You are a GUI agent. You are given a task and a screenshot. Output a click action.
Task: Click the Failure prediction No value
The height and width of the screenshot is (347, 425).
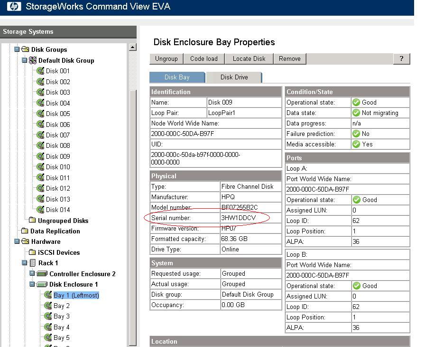[x=365, y=134]
